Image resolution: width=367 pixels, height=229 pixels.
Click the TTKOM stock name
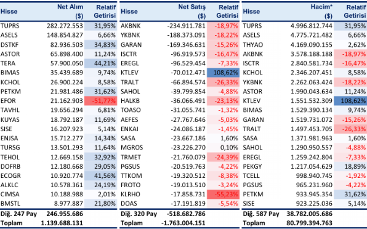coord(131,175)
